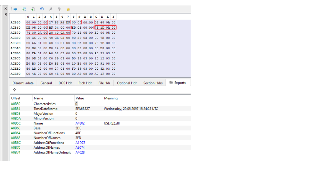Click AddressOfNameOrdinals value A4028

point(80,152)
